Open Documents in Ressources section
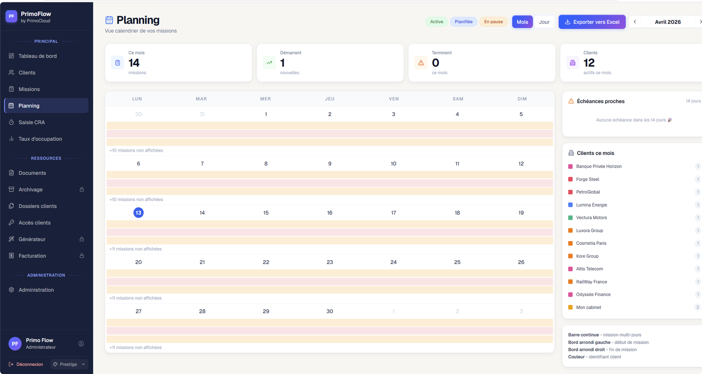 [x=46, y=173]
